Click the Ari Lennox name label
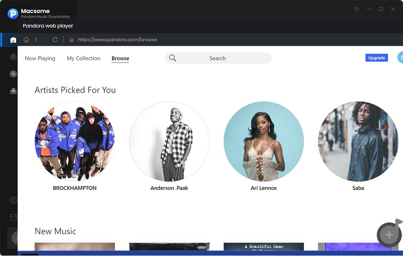Image resolution: width=403 pixels, height=256 pixels. pyautogui.click(x=263, y=188)
